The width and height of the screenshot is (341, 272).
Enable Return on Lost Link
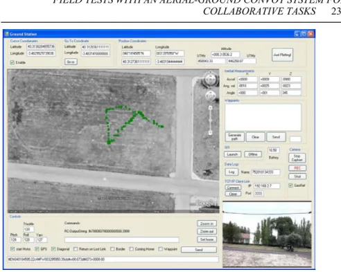(x=76, y=249)
